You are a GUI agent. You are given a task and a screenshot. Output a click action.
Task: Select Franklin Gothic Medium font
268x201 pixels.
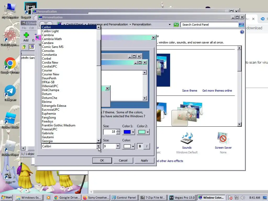coord(69,125)
